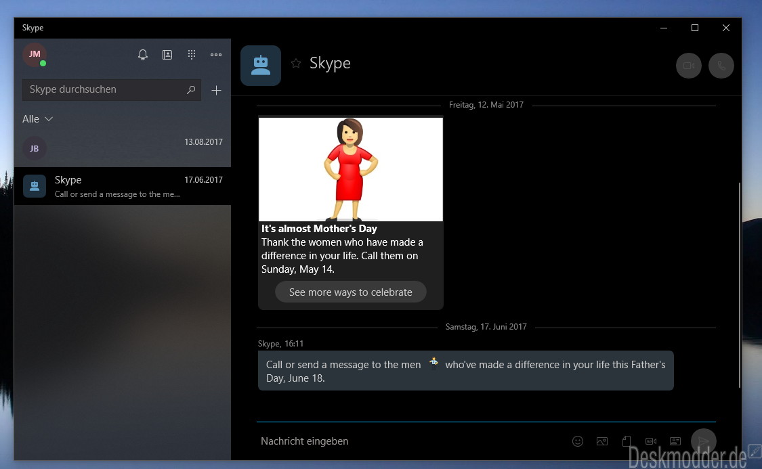Maximize the Skype window
This screenshot has height=469, width=762.
[x=694, y=28]
